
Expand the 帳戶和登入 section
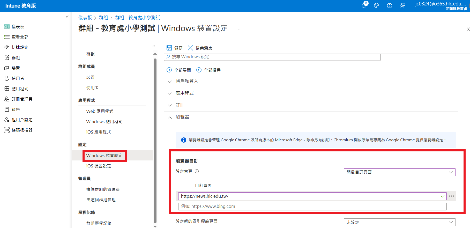pyautogui.click(x=170, y=82)
